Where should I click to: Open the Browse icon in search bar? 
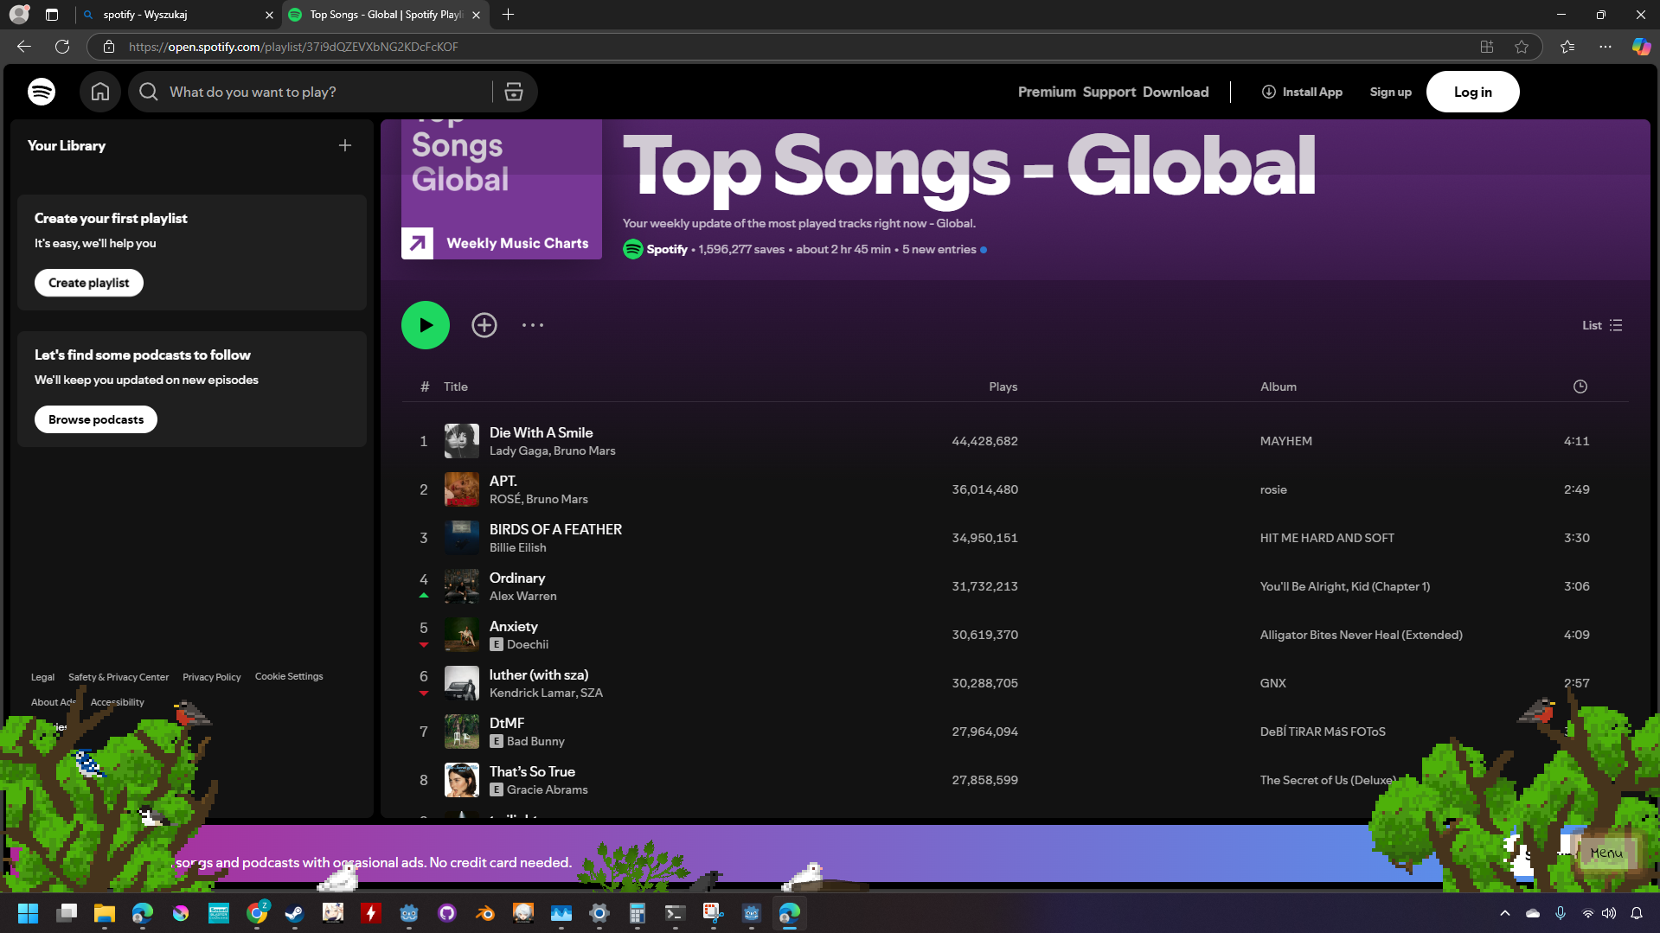pos(514,92)
